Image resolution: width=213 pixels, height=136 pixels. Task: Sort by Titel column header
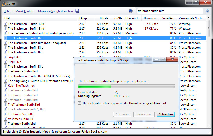(x=40, y=18)
